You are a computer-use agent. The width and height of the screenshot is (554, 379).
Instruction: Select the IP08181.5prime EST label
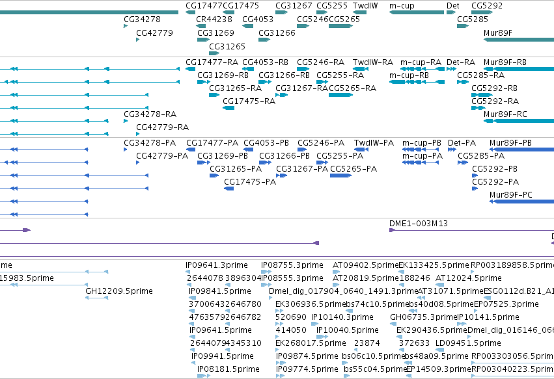click(229, 369)
